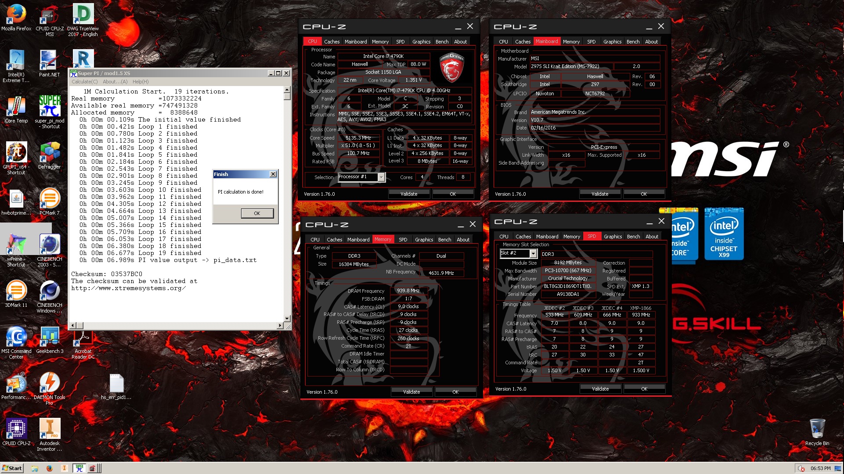Image resolution: width=844 pixels, height=474 pixels.
Task: Click Core Speed value 5135.3 MHz
Action: [x=358, y=138]
